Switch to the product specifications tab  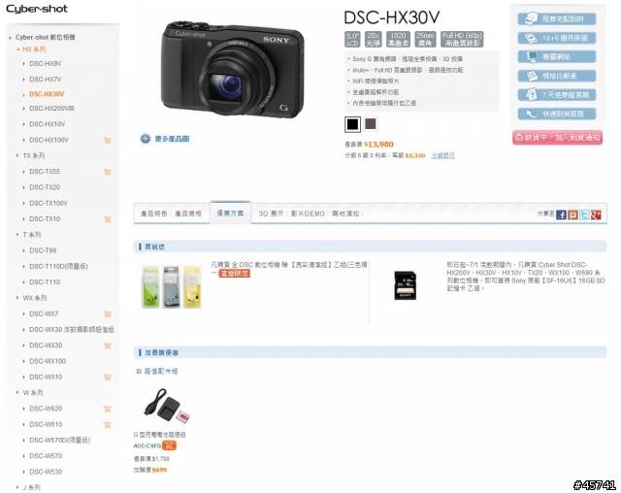[x=188, y=214]
